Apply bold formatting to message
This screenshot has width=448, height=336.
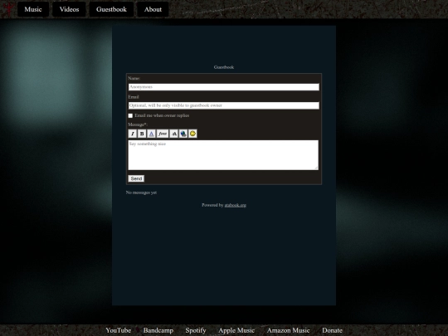coord(142,134)
